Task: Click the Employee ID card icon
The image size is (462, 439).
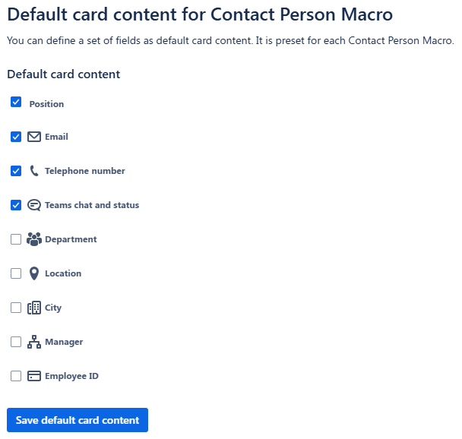Action: tap(33, 376)
